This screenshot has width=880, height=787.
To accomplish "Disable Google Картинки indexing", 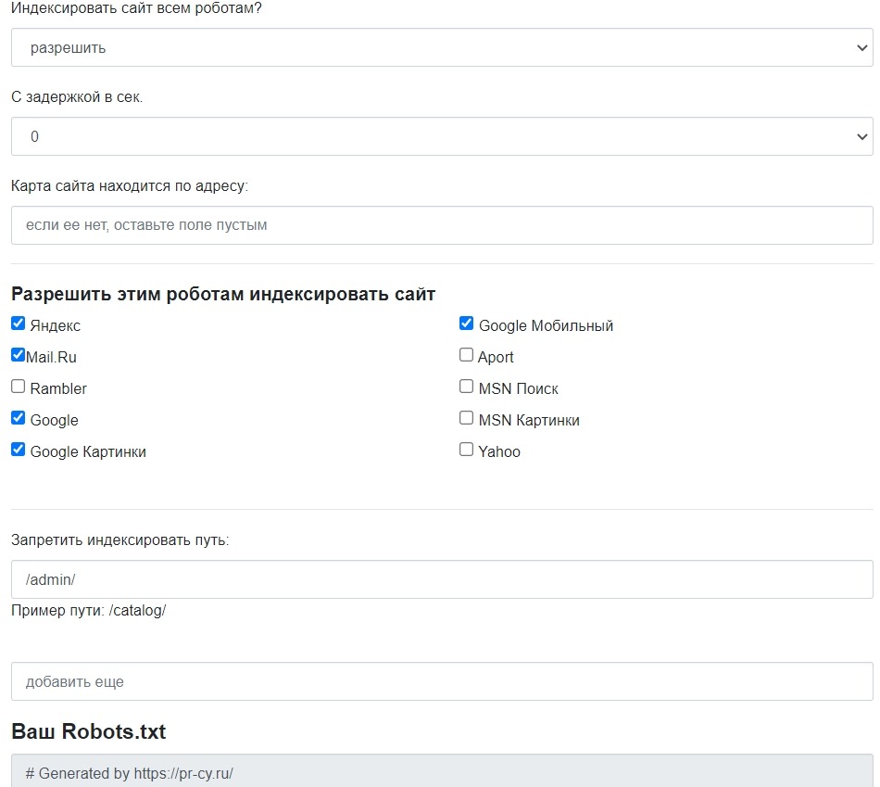I will [x=18, y=449].
